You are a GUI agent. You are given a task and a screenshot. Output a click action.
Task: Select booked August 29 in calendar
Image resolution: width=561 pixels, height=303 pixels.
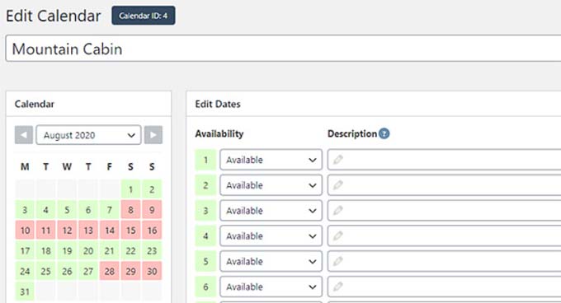click(130, 271)
